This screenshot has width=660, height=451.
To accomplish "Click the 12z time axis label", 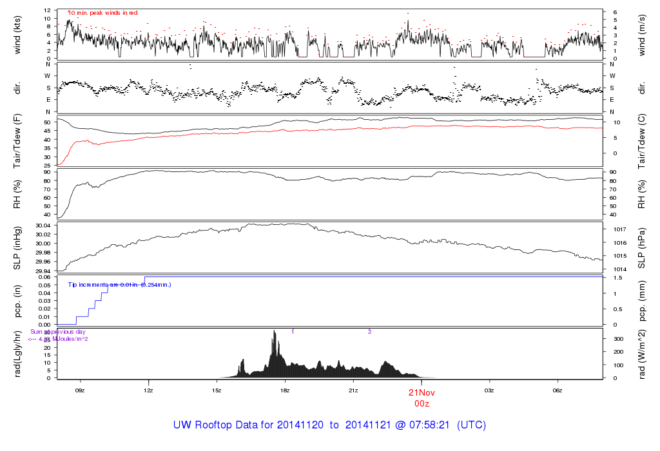I will tap(148, 390).
